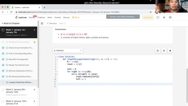The width and height of the screenshot is (188, 106).
Task: Close the Explore - LeetCode tab
Action: point(39,7)
